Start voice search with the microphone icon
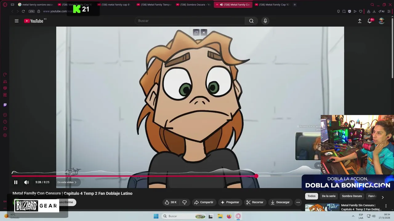 (265, 21)
